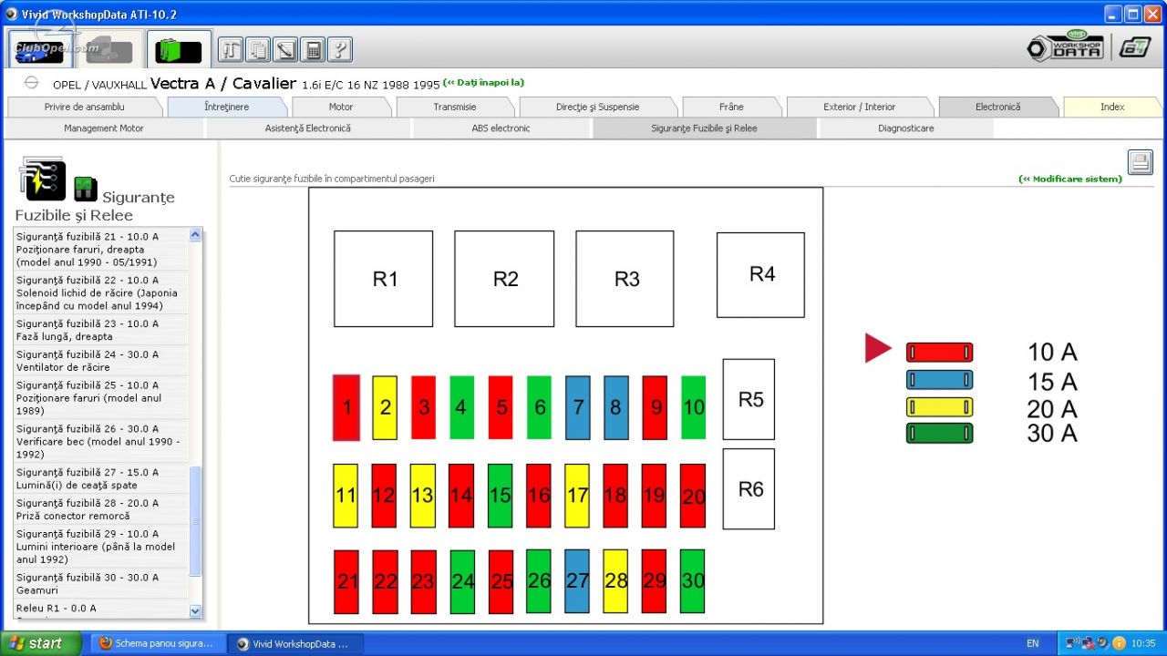Open the notes pencil toolbar icon

(285, 50)
